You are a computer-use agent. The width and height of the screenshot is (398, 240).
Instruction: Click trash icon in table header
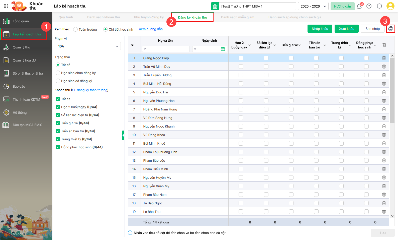[384, 45]
